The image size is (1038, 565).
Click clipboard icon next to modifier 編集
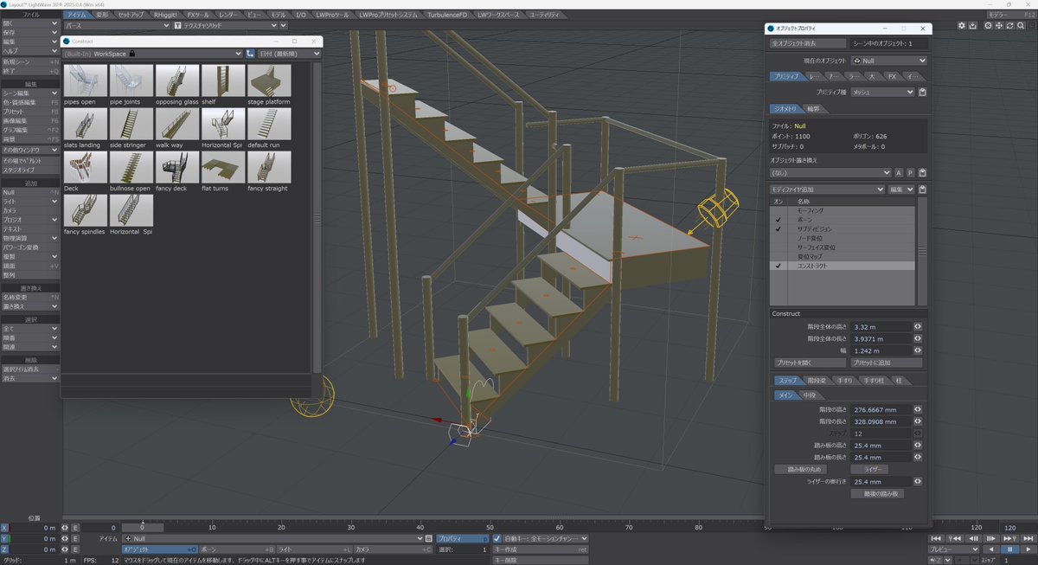[922, 189]
